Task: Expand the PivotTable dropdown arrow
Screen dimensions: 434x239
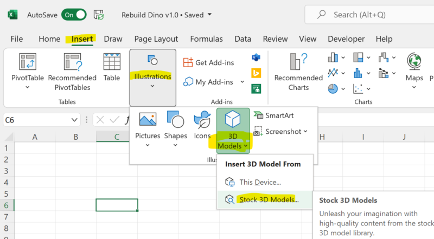Action: tap(28, 87)
